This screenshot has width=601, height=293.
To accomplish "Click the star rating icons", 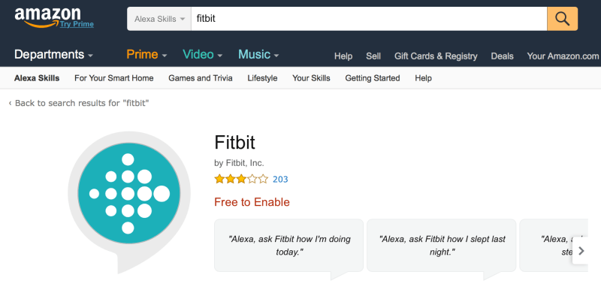I will pos(241,179).
